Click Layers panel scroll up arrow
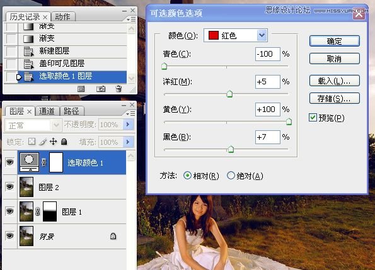This screenshot has height=270, width=375. [x=131, y=156]
